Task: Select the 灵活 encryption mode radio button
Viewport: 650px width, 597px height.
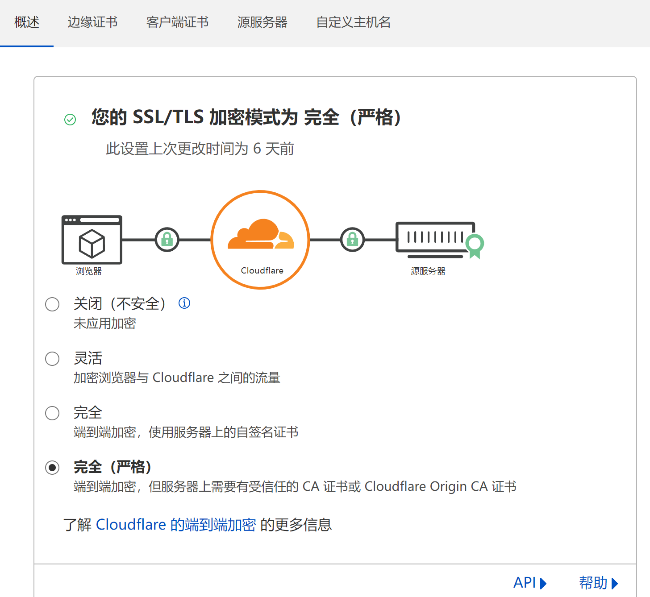Action: pyautogui.click(x=52, y=359)
